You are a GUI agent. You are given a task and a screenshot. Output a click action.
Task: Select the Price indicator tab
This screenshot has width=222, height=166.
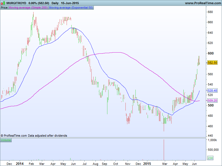coord(4,8)
